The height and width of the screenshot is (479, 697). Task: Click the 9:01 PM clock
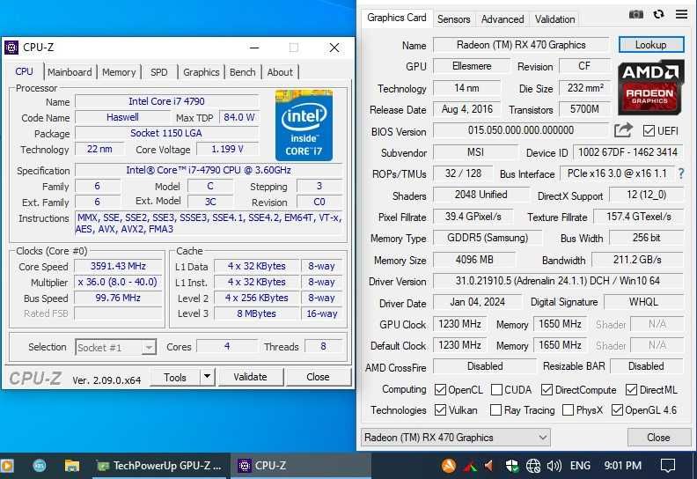click(x=623, y=466)
